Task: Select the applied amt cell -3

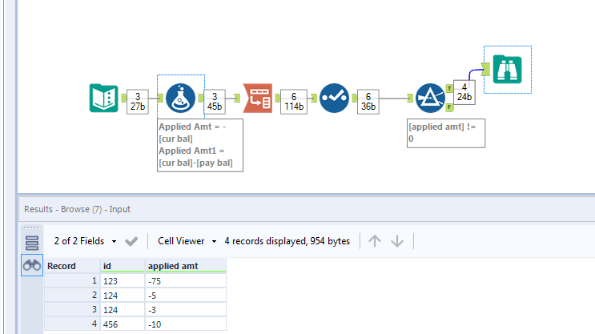Action: tap(186, 310)
